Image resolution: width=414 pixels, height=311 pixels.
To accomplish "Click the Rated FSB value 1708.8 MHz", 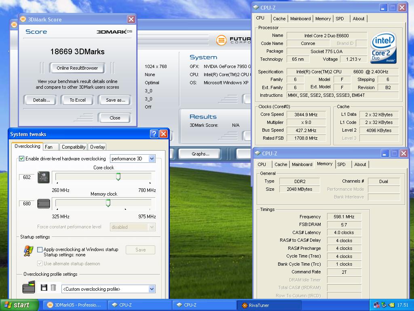I will [306, 138].
